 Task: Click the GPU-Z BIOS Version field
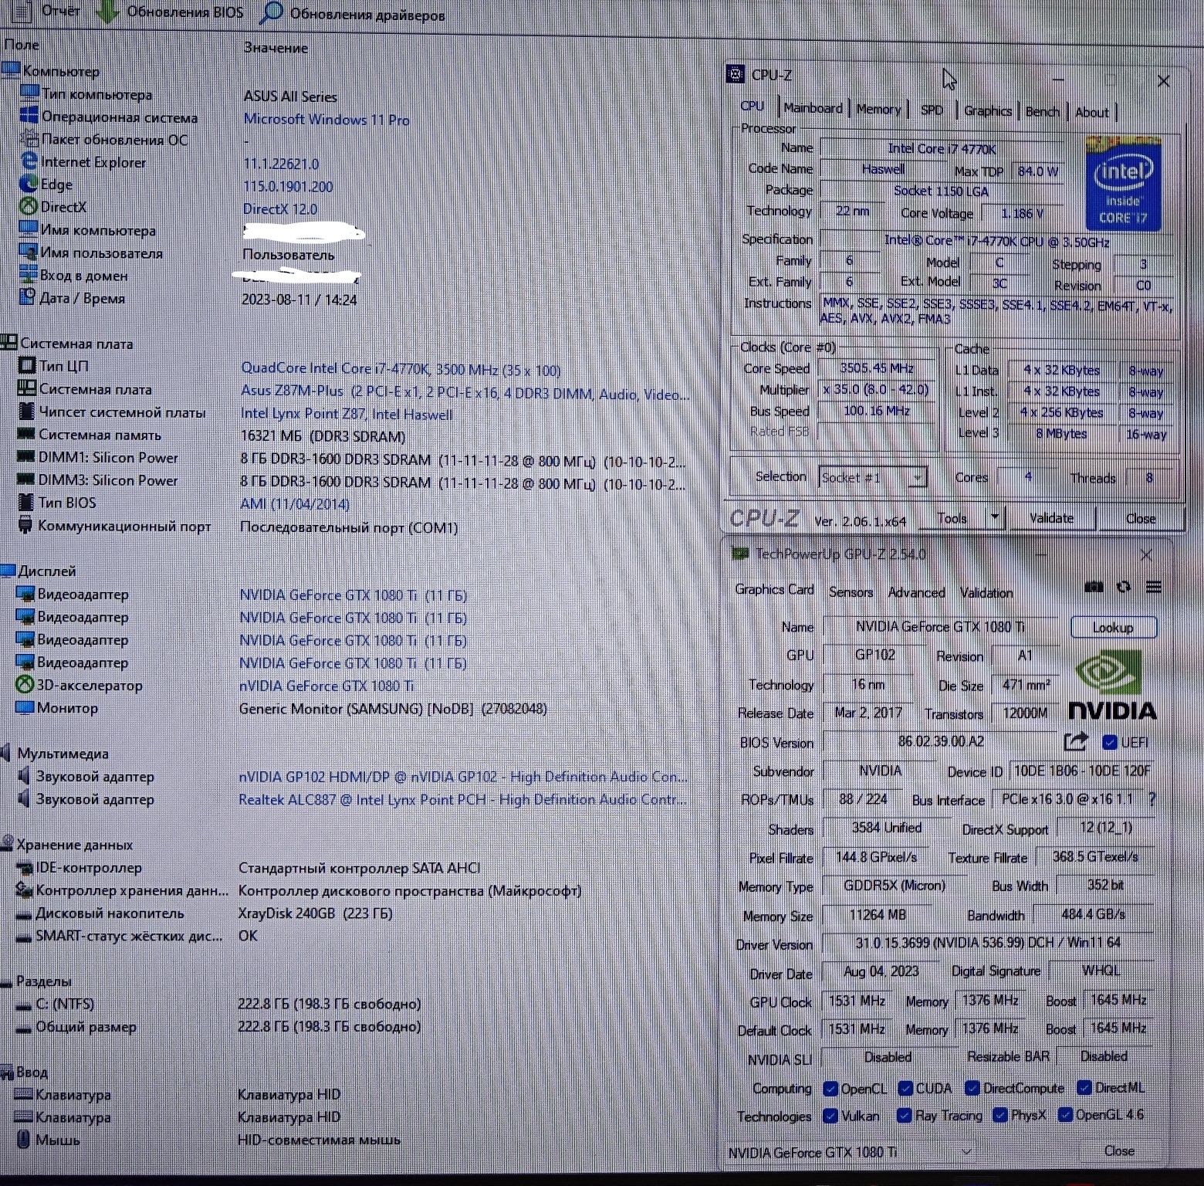point(940,741)
